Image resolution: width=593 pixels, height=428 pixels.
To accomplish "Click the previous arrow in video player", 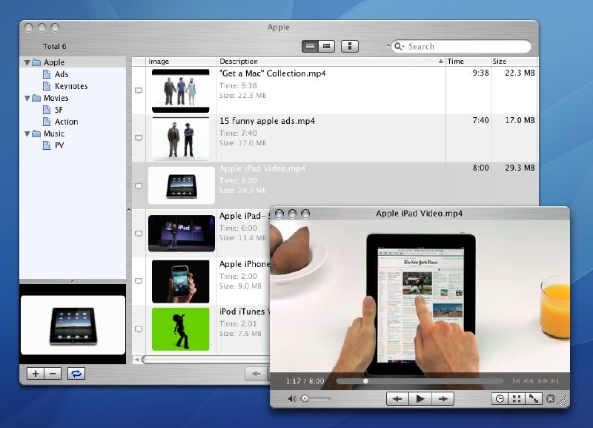I will pos(397,399).
